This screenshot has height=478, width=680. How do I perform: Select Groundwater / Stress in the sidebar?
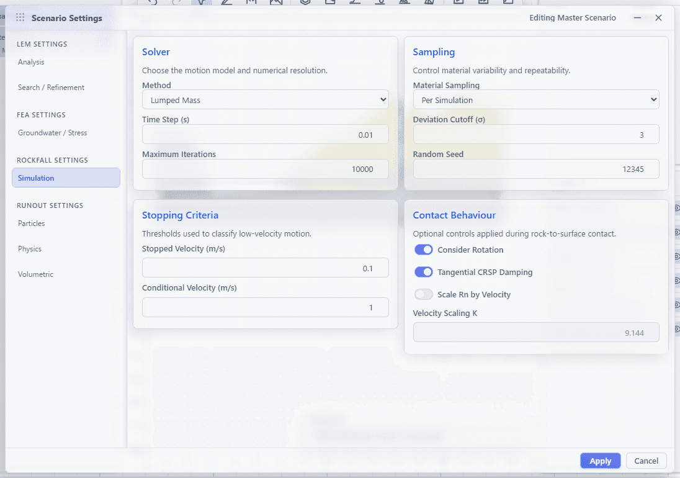click(x=53, y=133)
